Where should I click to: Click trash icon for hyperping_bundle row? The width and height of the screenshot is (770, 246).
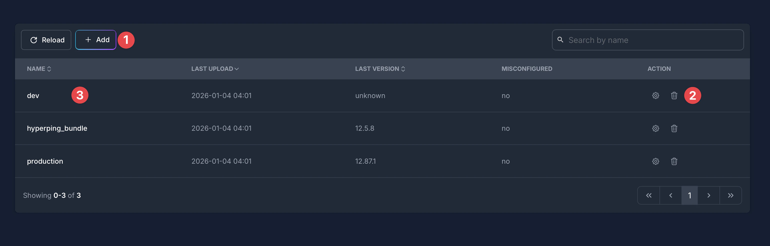(674, 128)
